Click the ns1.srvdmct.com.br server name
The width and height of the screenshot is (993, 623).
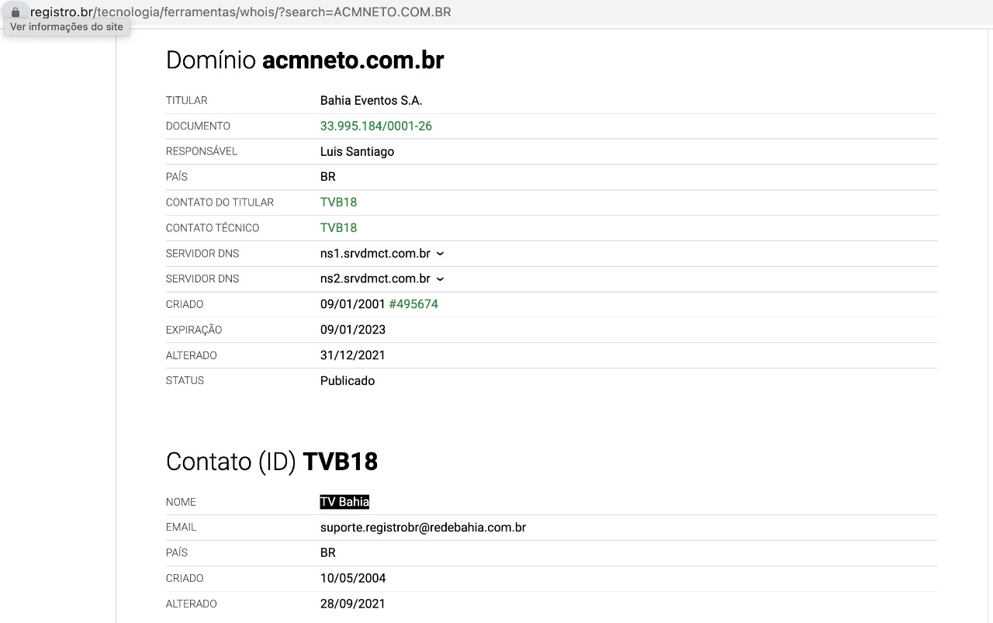pyautogui.click(x=375, y=254)
